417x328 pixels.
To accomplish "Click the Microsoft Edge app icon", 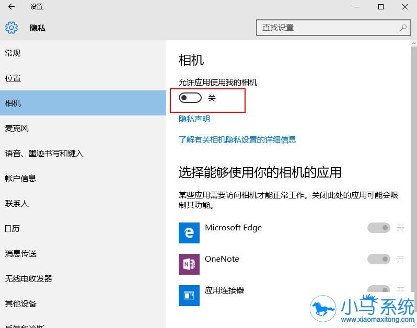I will coord(189,233).
